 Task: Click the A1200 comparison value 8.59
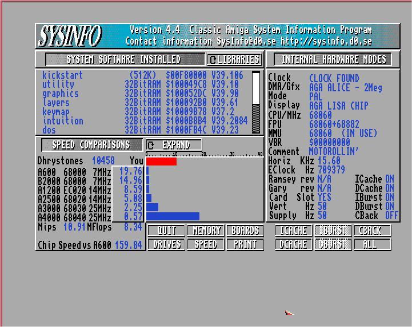[x=133, y=189]
